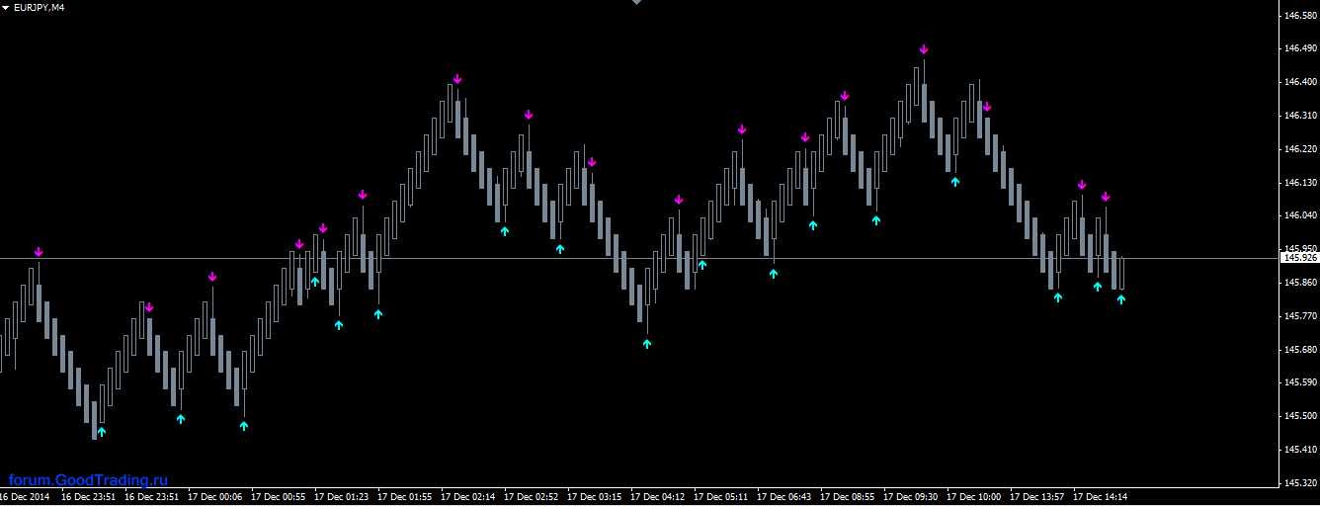This screenshot has width=1320, height=507.
Task: Click the 17 Dec 13:57 time label
Action: (x=1036, y=497)
